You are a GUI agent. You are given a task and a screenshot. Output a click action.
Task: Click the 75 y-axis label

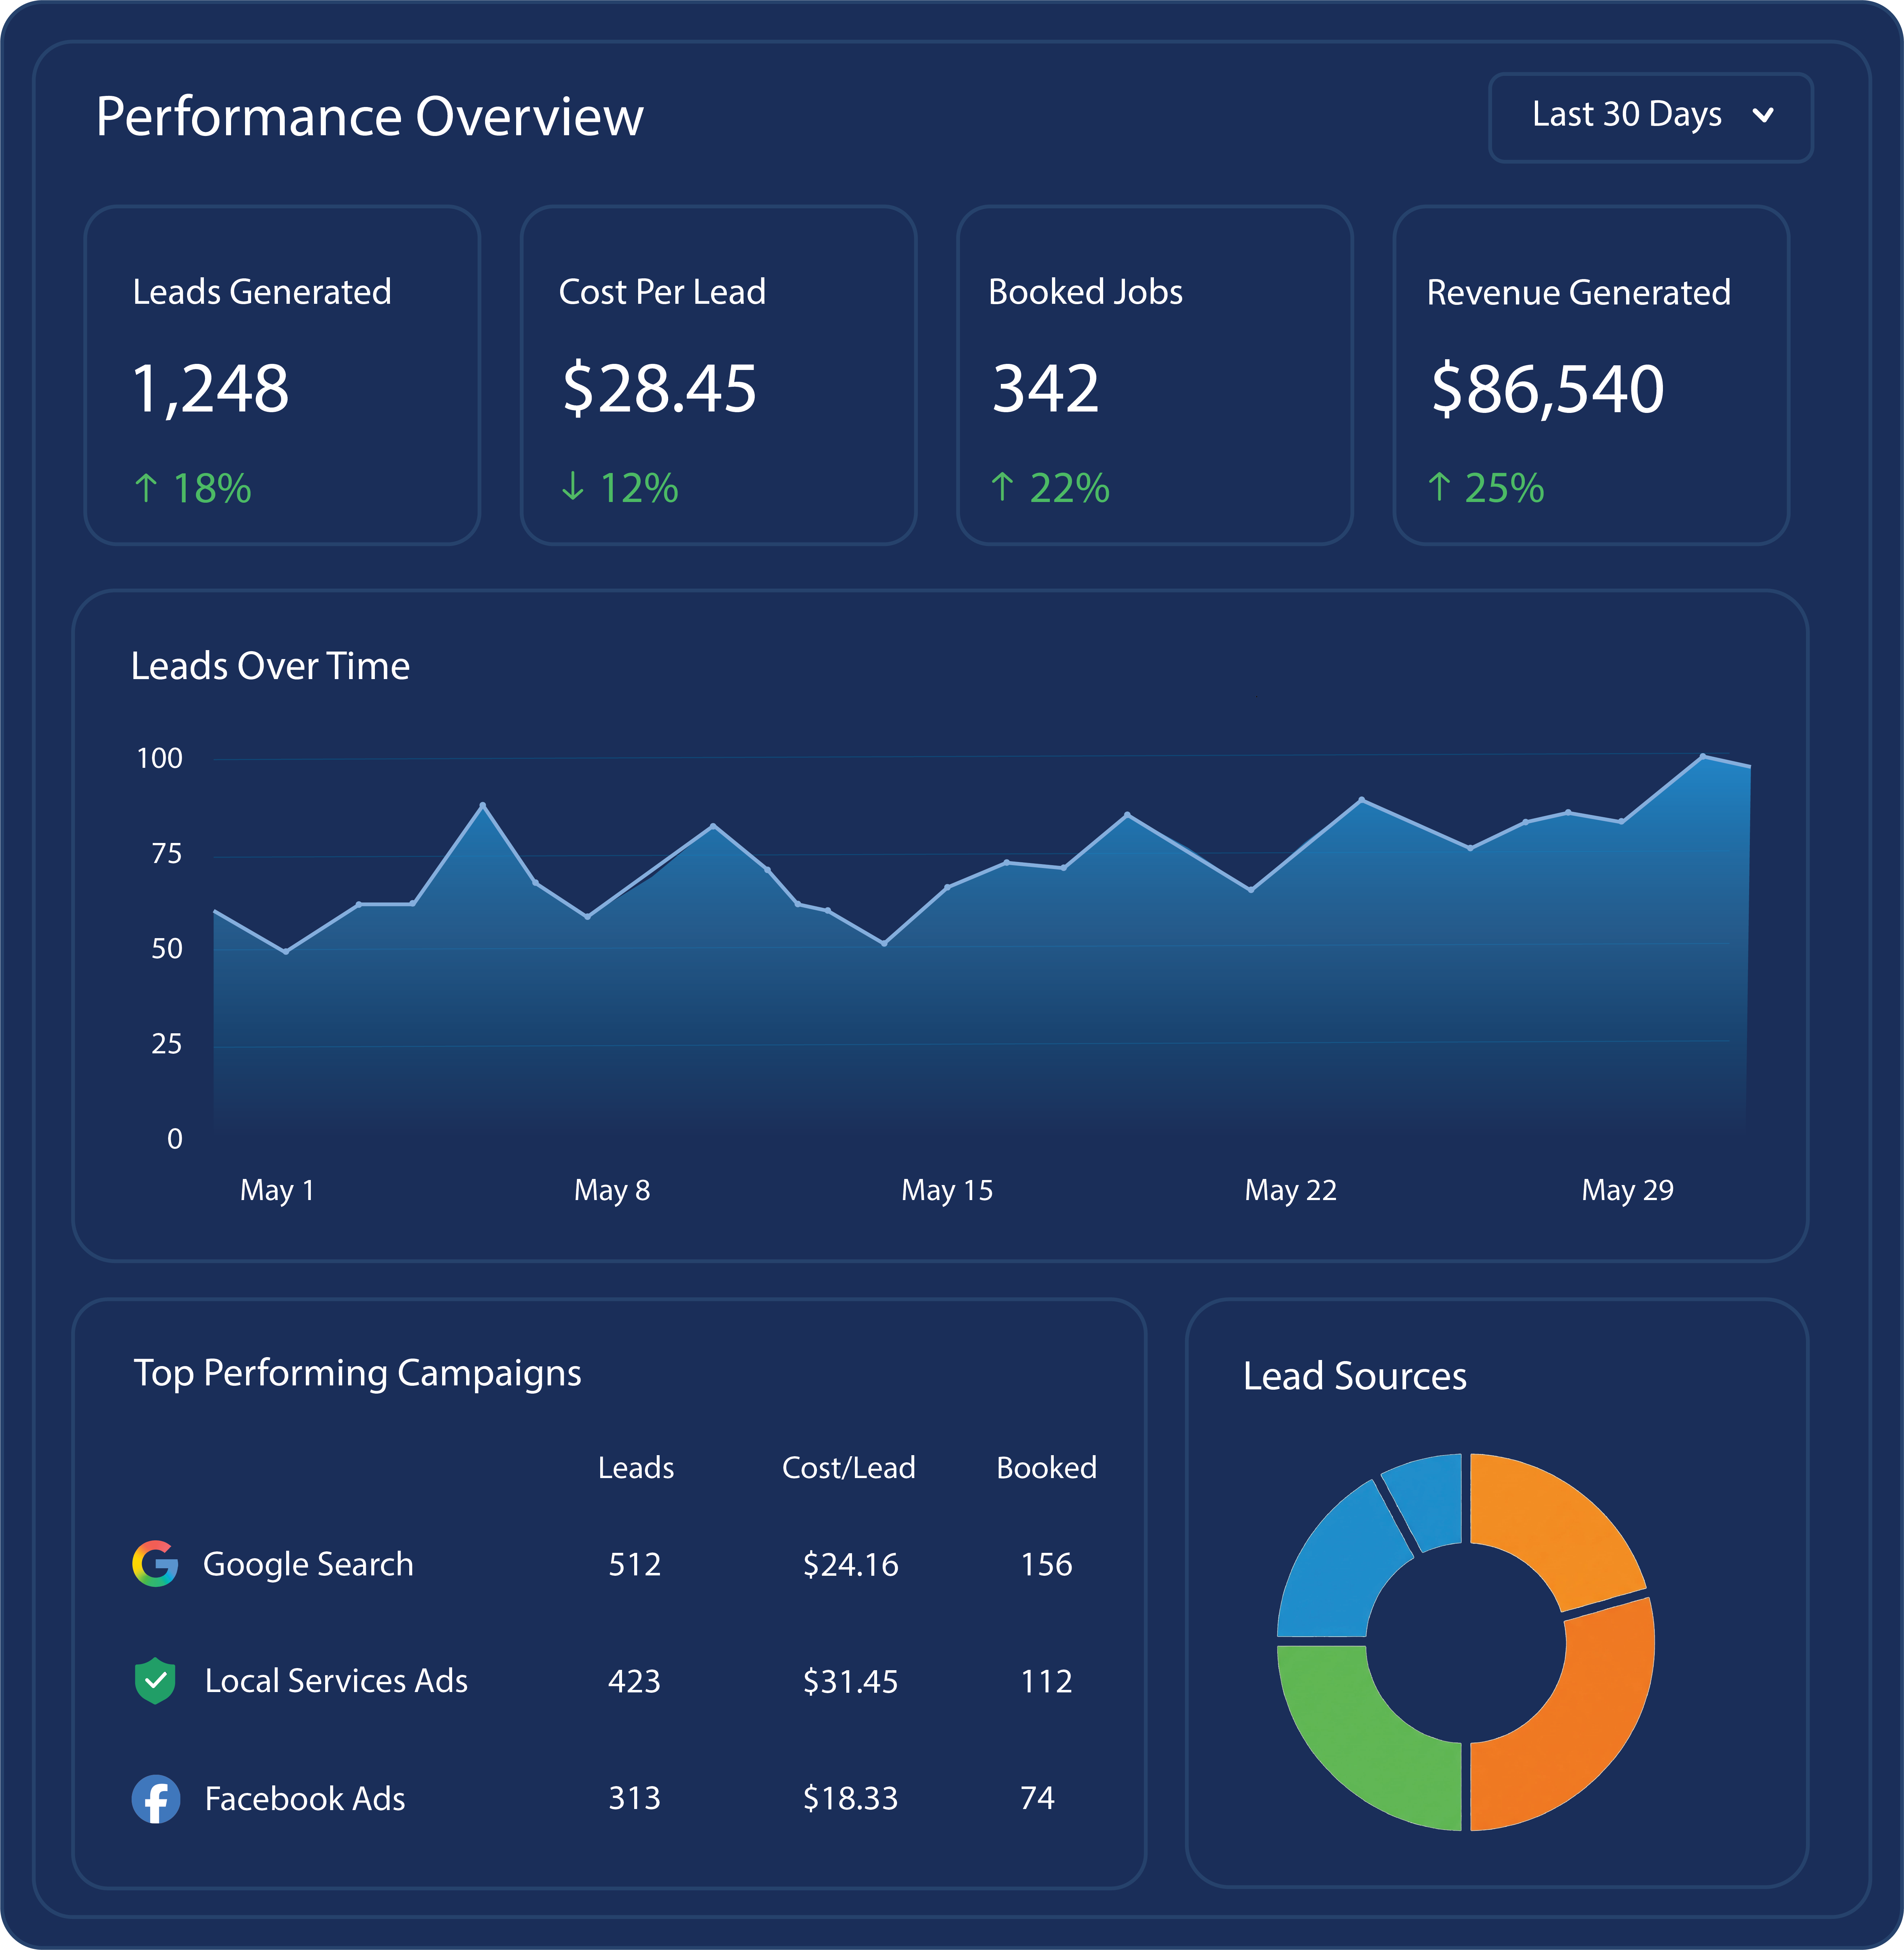167,853
